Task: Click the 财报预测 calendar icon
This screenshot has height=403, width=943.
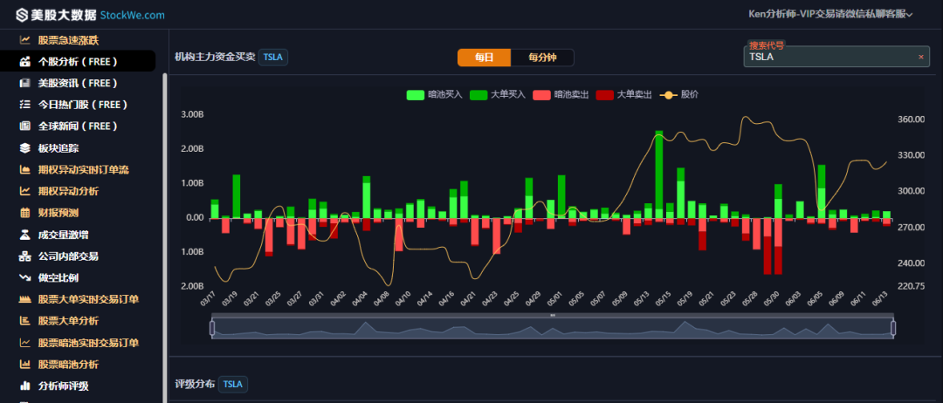Action: 24,213
